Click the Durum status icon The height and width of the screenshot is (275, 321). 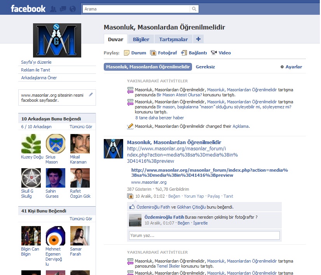(127, 53)
